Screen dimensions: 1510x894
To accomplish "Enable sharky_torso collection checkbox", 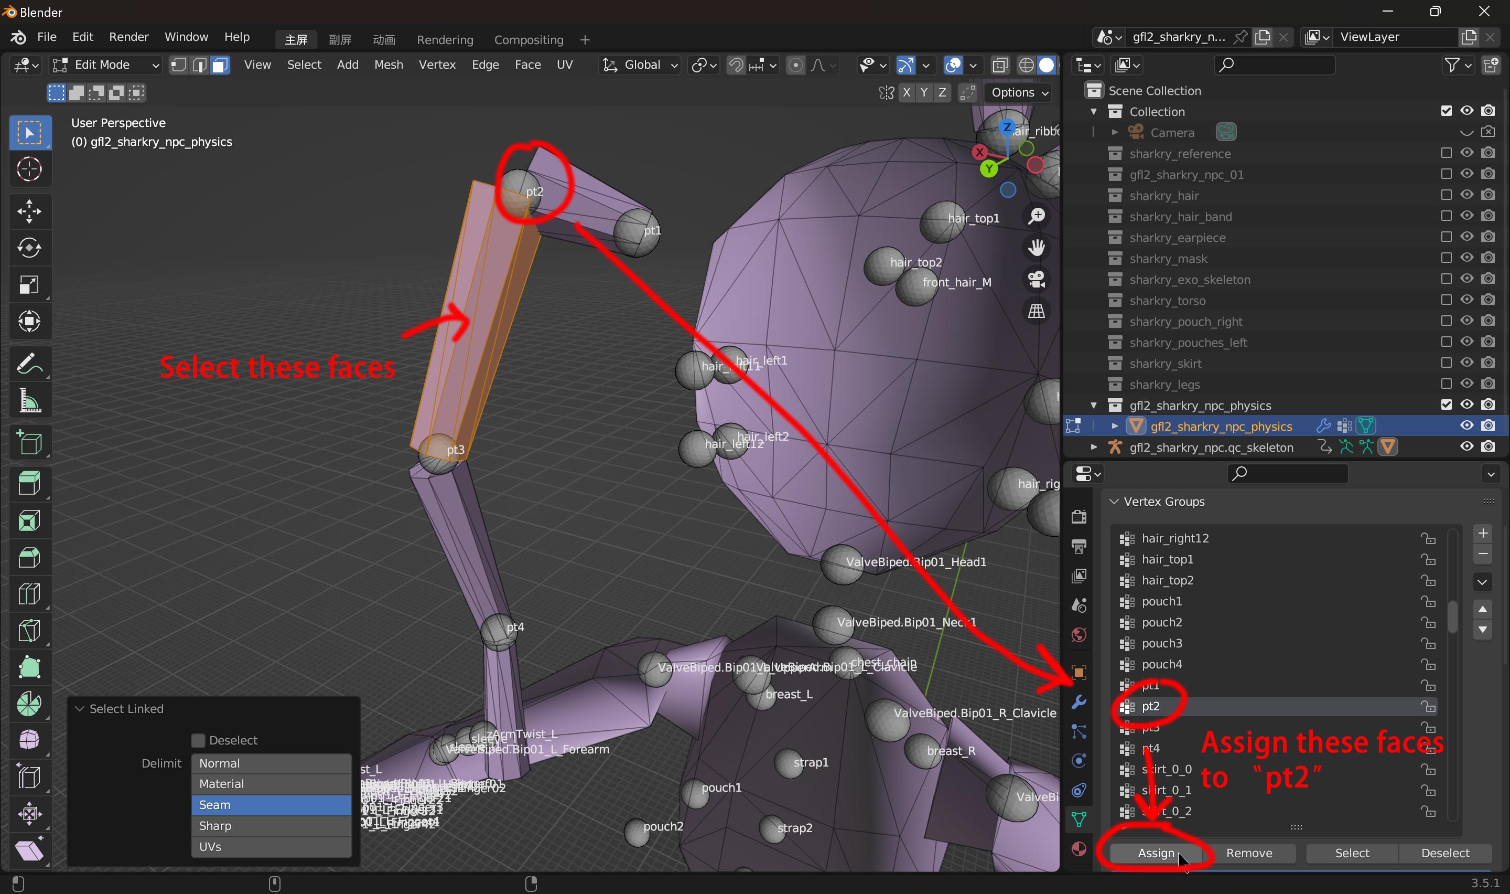I will (1446, 300).
